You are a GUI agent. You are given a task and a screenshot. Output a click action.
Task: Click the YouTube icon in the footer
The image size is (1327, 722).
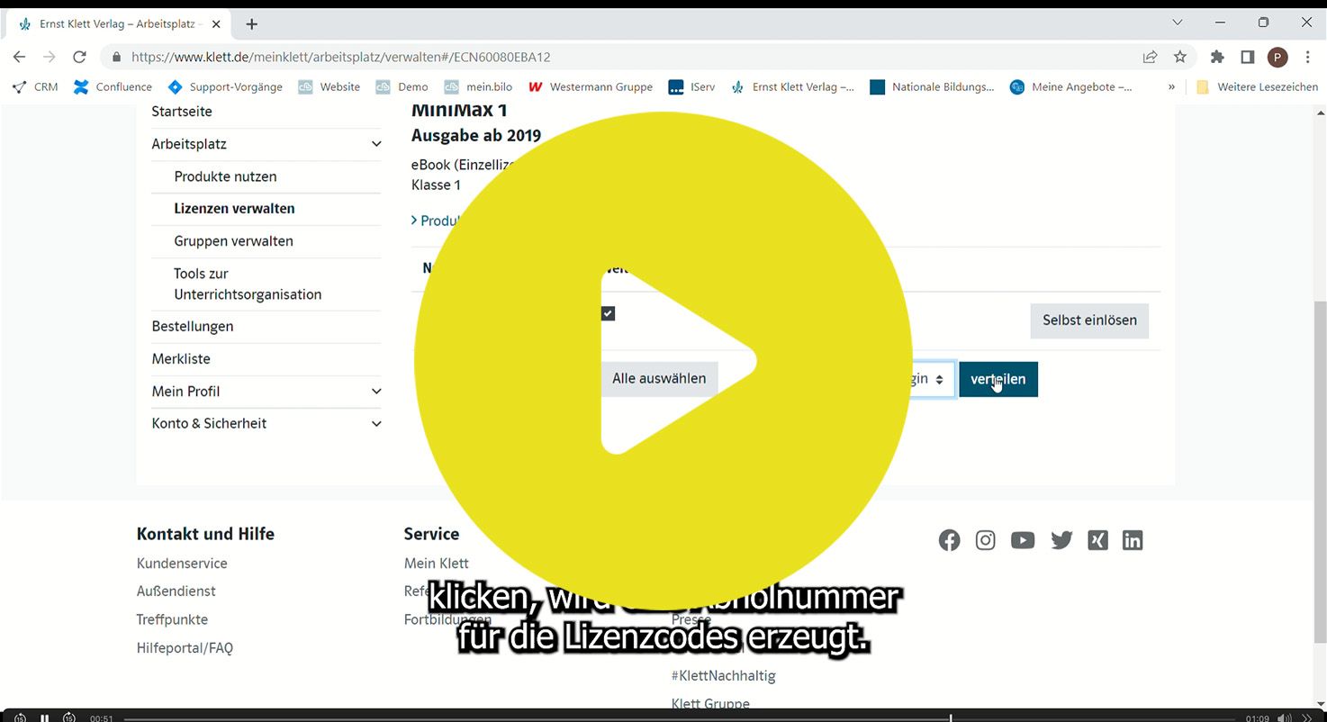[1022, 540]
